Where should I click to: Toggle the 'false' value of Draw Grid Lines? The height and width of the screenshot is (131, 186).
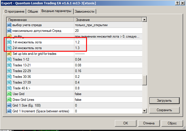[x=78, y=100]
